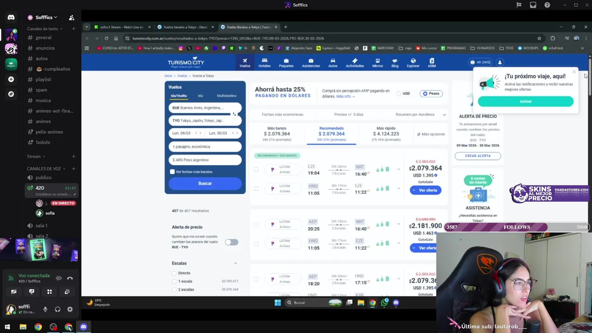Open Discord user settings gear

(70, 309)
